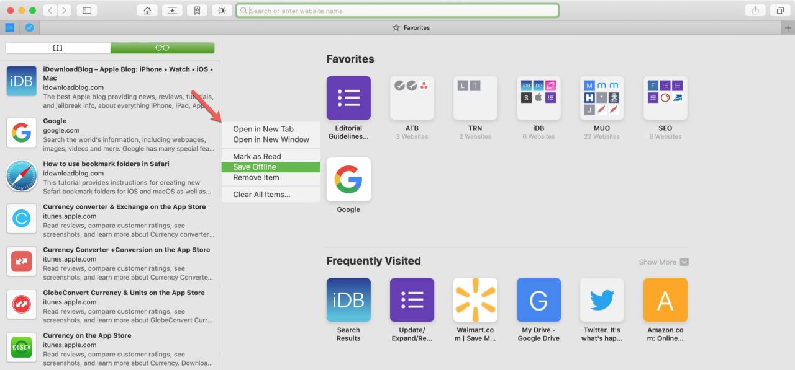Open Currency on the App Store item
The height and width of the screenshot is (370, 795).
click(x=110, y=348)
